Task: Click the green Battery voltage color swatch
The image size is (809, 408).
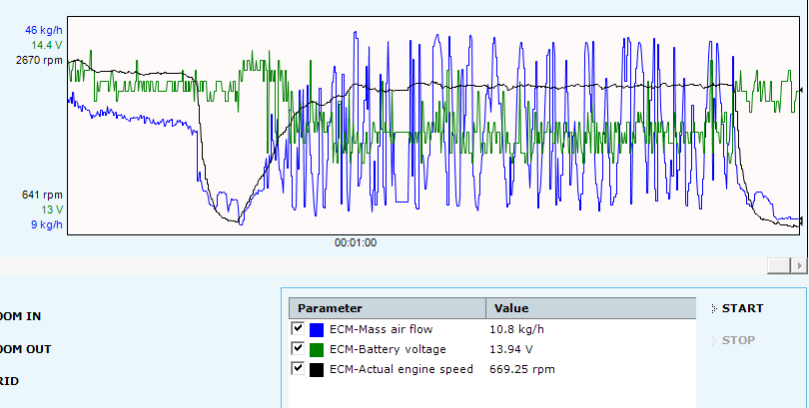Action: pos(317,349)
